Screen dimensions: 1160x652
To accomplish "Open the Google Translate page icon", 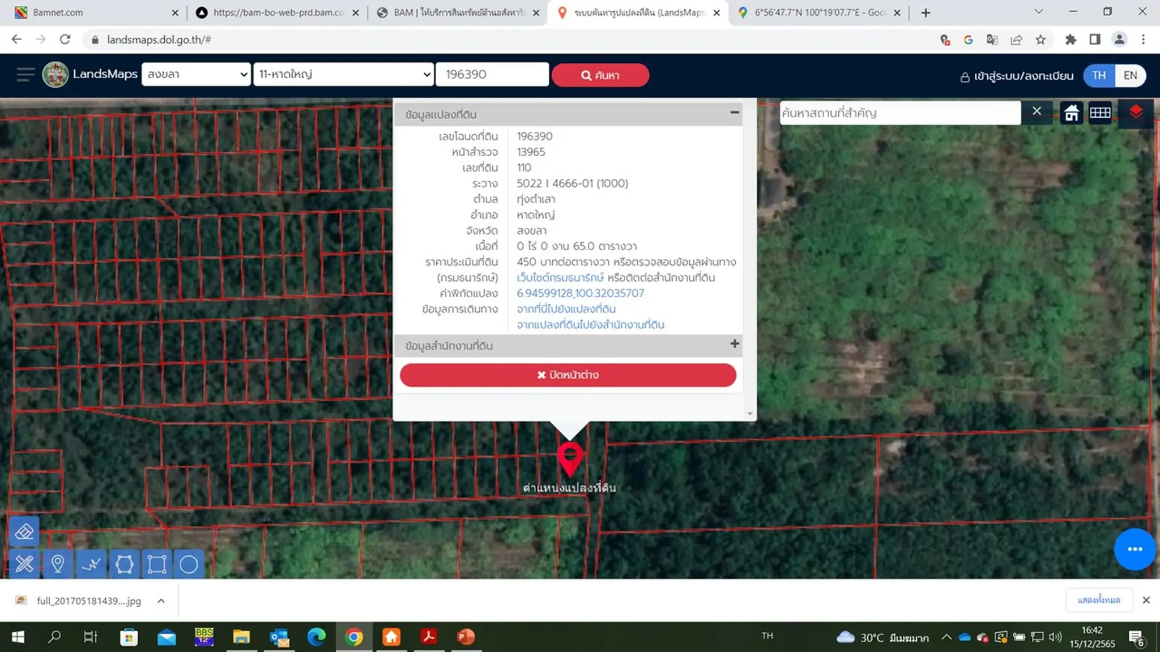I will pos(992,40).
